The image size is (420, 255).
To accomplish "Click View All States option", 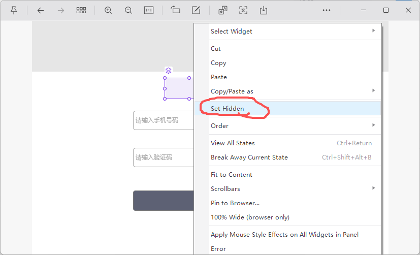I will point(233,143).
